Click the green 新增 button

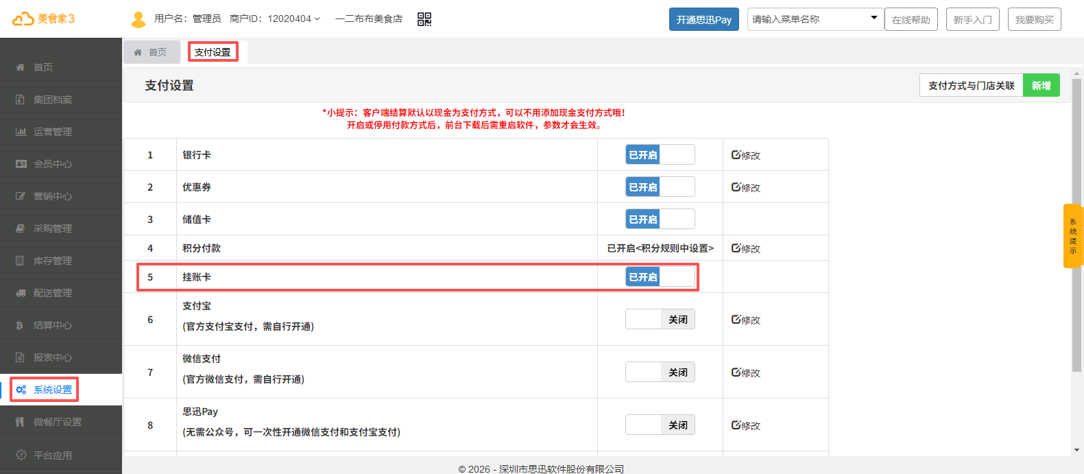point(1041,86)
